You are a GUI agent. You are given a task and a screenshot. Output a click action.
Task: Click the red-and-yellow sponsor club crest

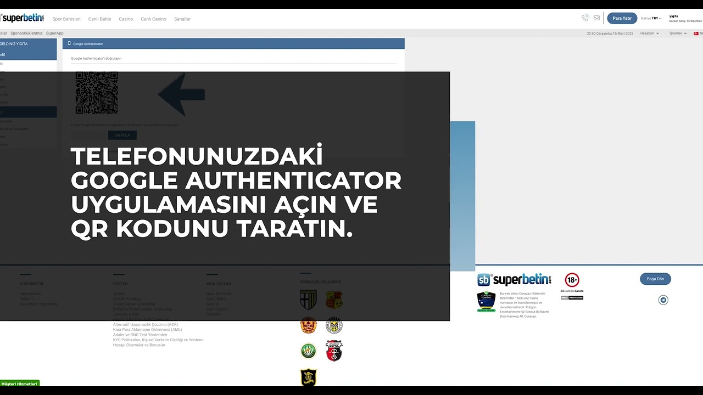(334, 300)
